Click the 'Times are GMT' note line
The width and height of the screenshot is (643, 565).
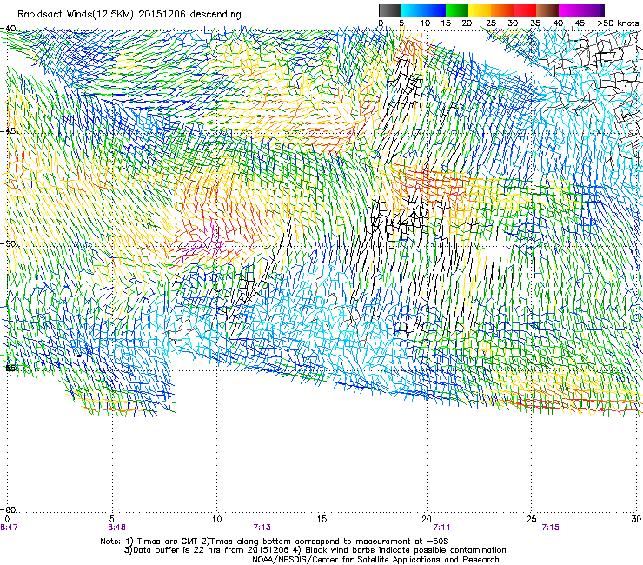pos(275,542)
